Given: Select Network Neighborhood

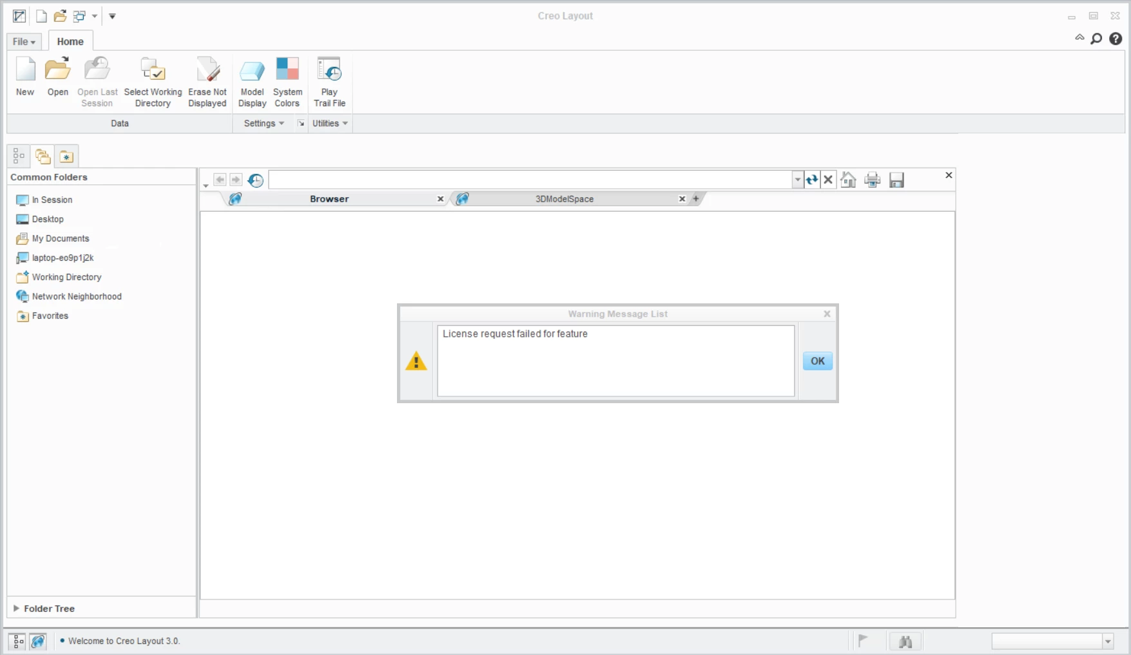Looking at the screenshot, I should tap(69, 296).
